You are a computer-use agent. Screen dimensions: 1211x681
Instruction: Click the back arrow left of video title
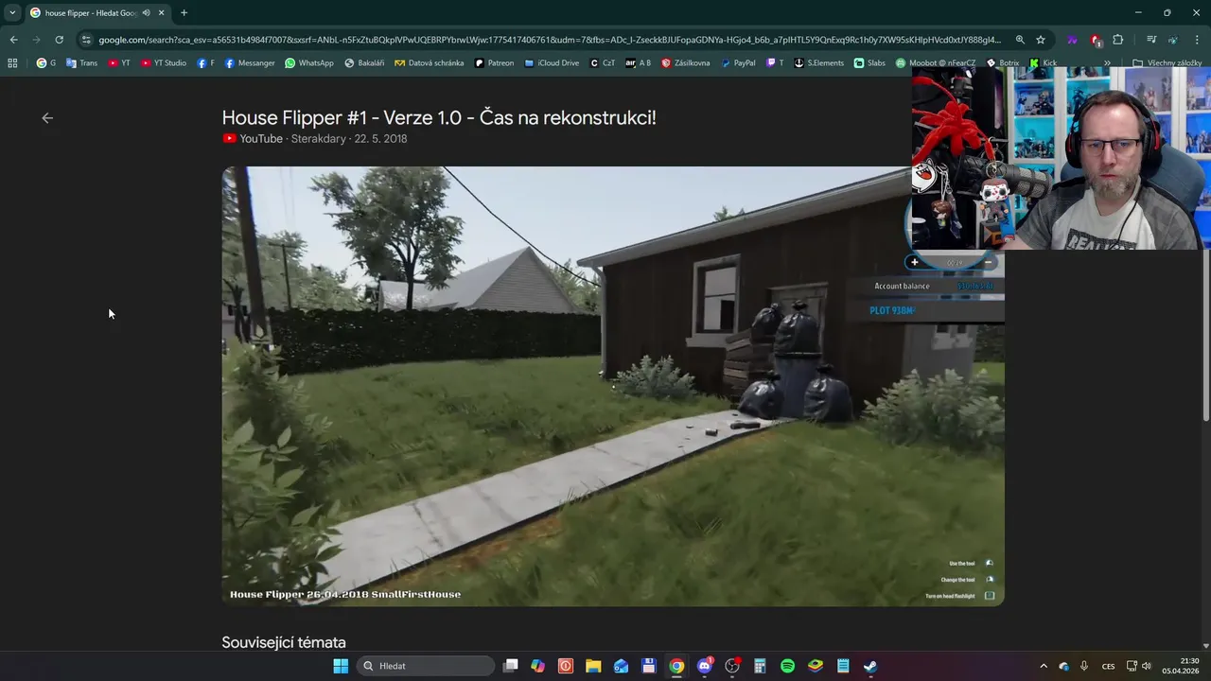47,118
